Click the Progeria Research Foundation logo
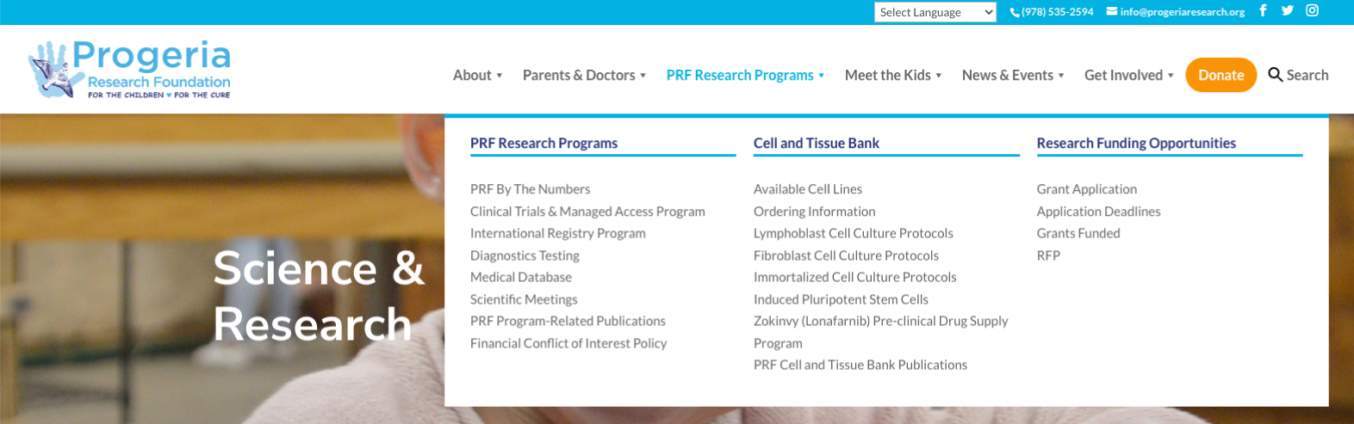This screenshot has height=424, width=1354. tap(129, 69)
